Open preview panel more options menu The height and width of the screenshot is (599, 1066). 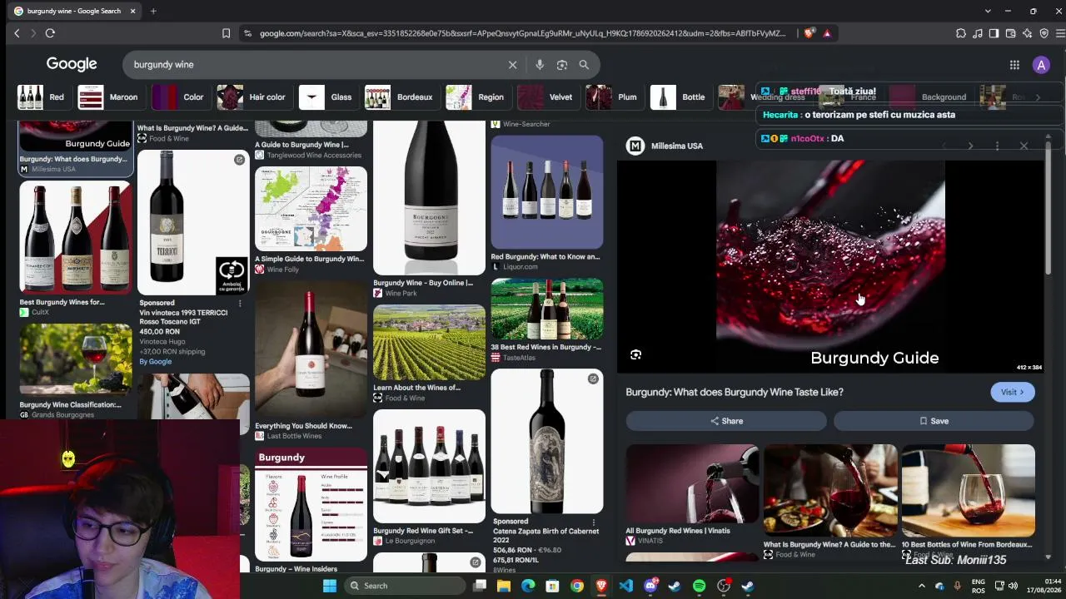[997, 146]
